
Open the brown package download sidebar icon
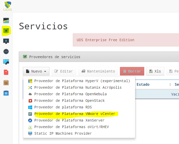pyautogui.click(x=6, y=83)
